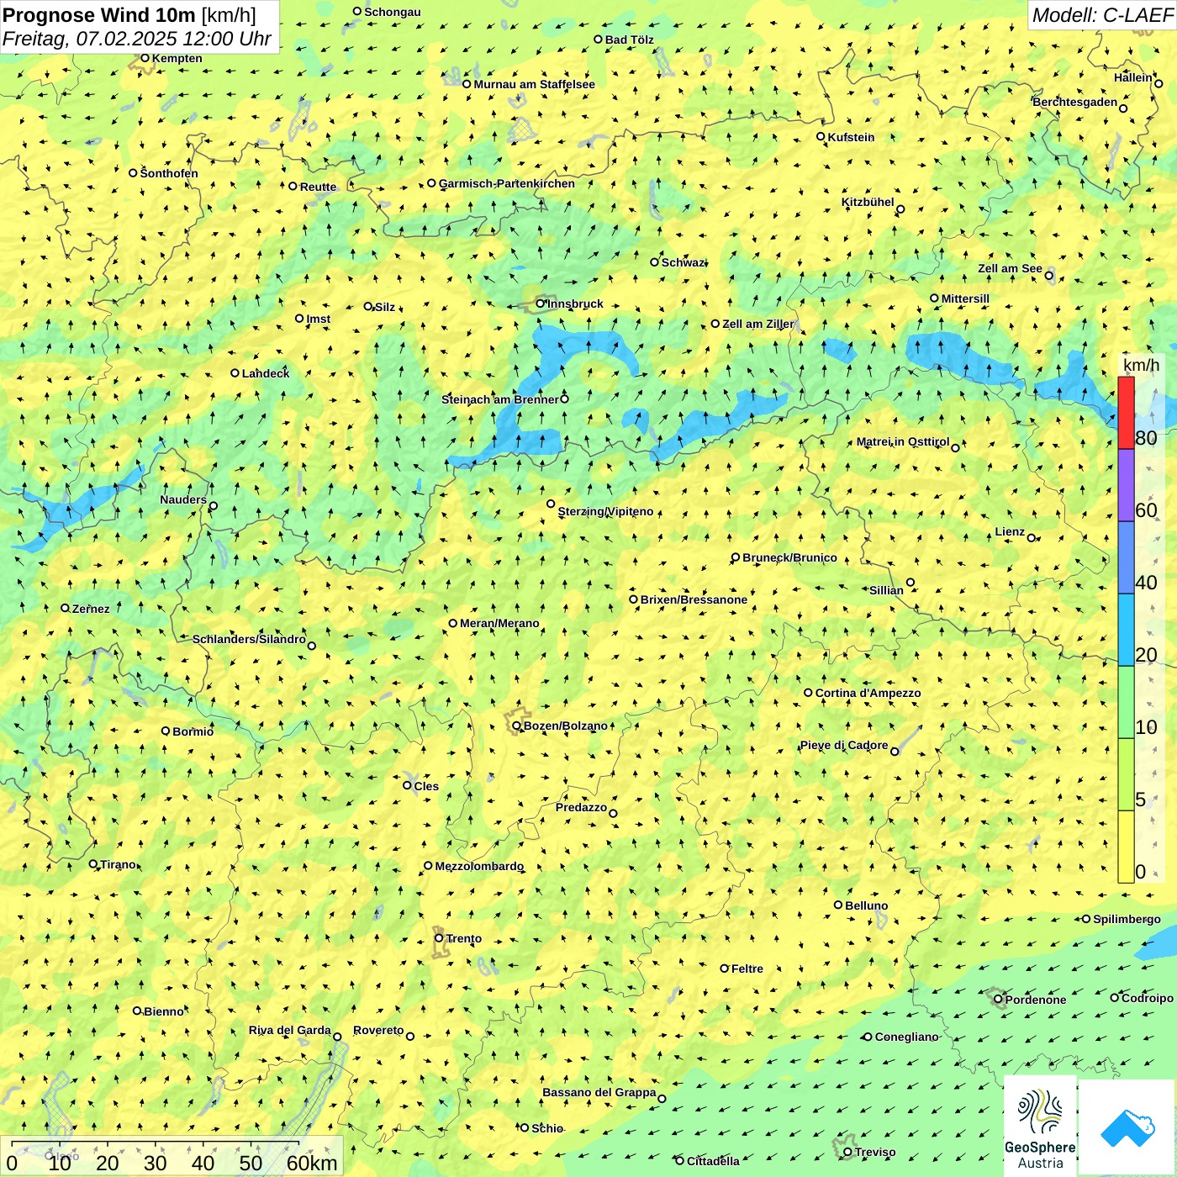This screenshot has width=1177, height=1177.
Task: Click the 'Schio' label
Action: pos(547,1128)
